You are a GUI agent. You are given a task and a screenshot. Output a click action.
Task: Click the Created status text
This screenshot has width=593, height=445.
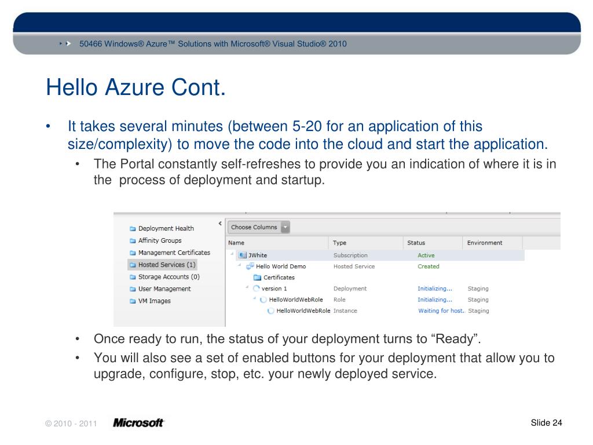(x=429, y=267)
